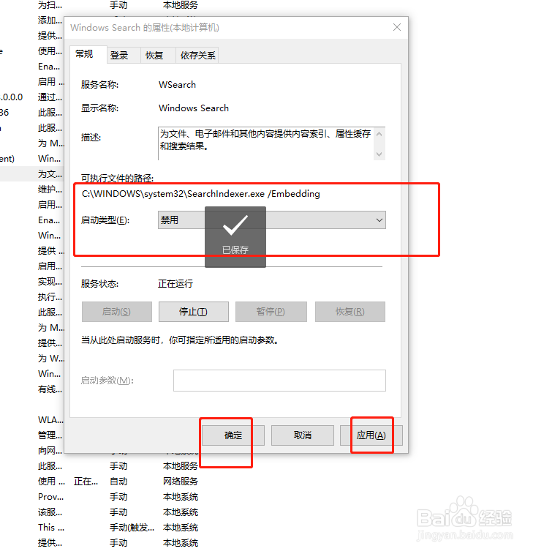Click the 正在运行 service status text
Viewport: 544px width, 554px height.
click(x=175, y=284)
